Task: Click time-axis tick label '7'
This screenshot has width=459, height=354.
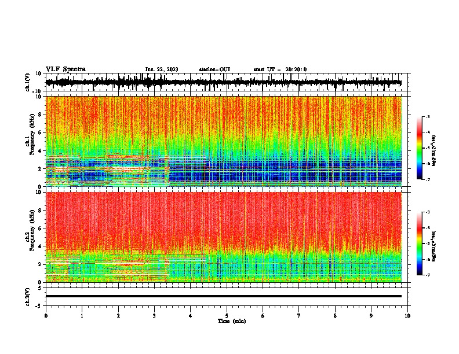Action: (x=299, y=316)
